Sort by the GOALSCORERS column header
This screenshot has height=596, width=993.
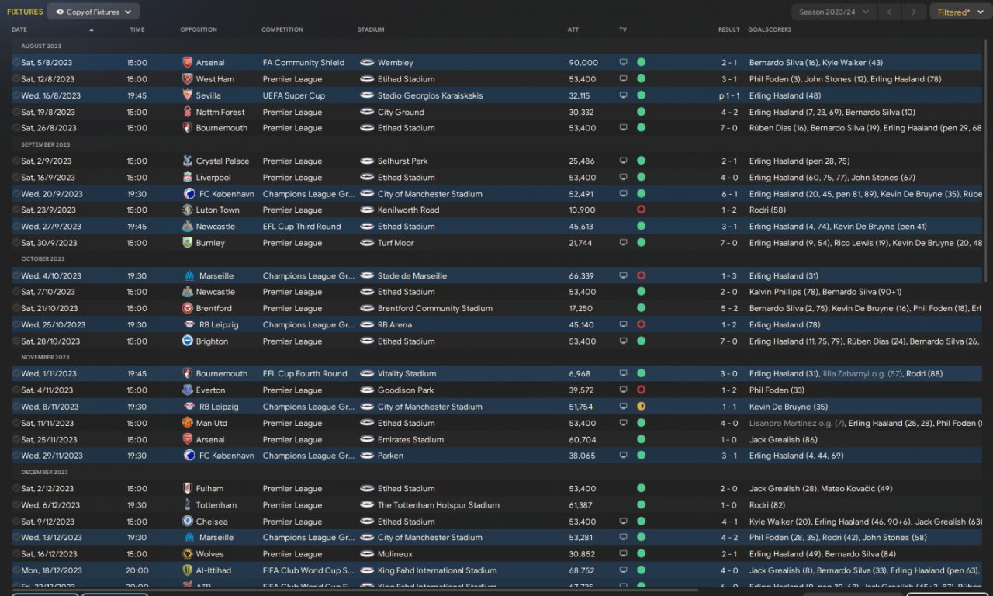[x=770, y=29]
